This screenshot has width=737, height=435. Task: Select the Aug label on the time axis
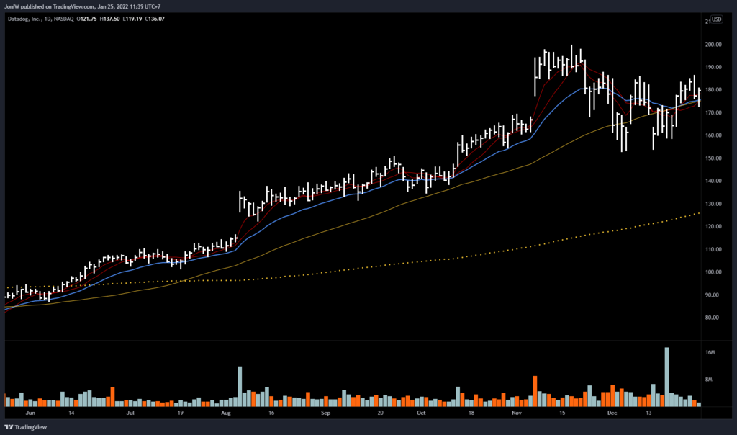click(x=225, y=414)
